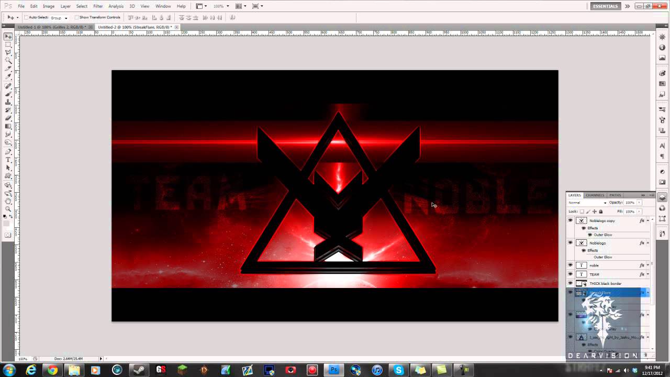Collapse effects of Noblelogo copy layer
Screen dimensions: 670x377
[x=648, y=220]
